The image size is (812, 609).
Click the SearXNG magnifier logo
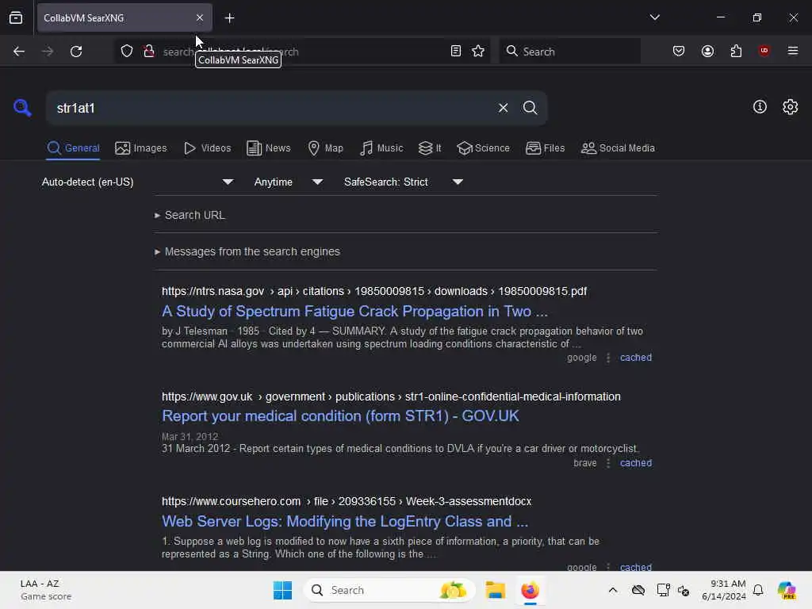coord(22,108)
